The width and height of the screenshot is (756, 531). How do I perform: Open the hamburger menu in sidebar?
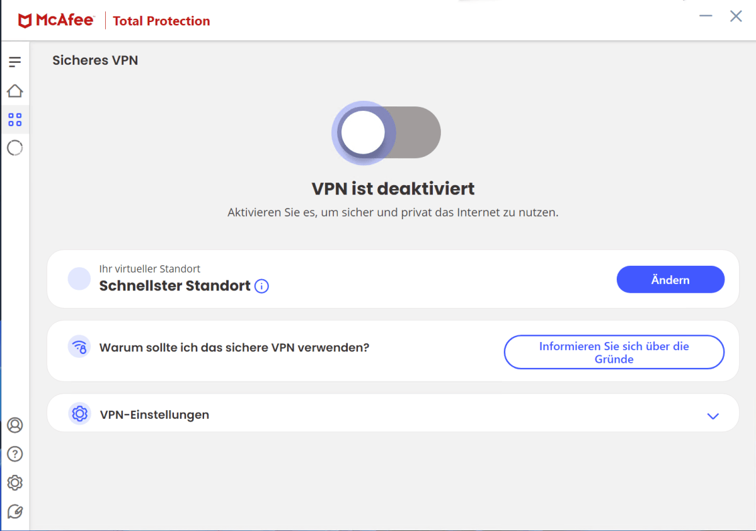click(x=14, y=62)
